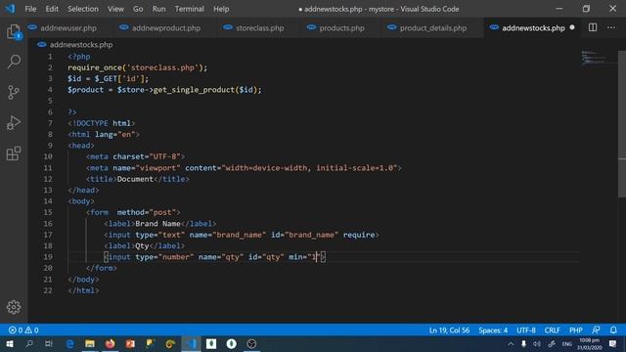Screen dimensions: 626x352
Task: Open the Go menu
Action: click(x=138, y=9)
